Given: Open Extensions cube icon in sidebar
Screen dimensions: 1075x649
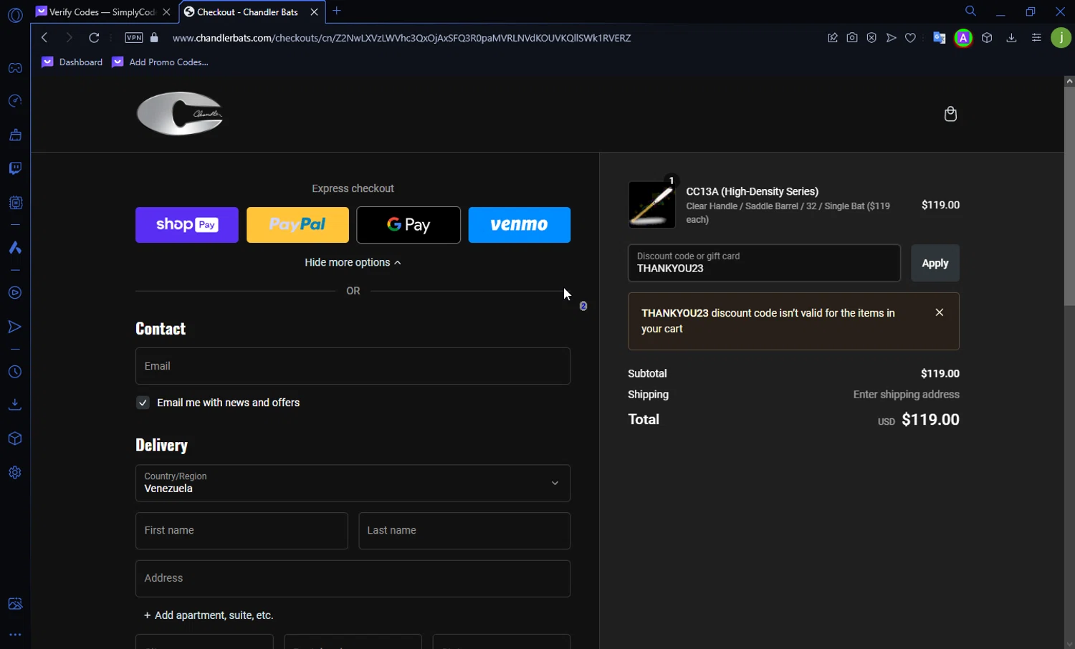Looking at the screenshot, I should (x=15, y=438).
